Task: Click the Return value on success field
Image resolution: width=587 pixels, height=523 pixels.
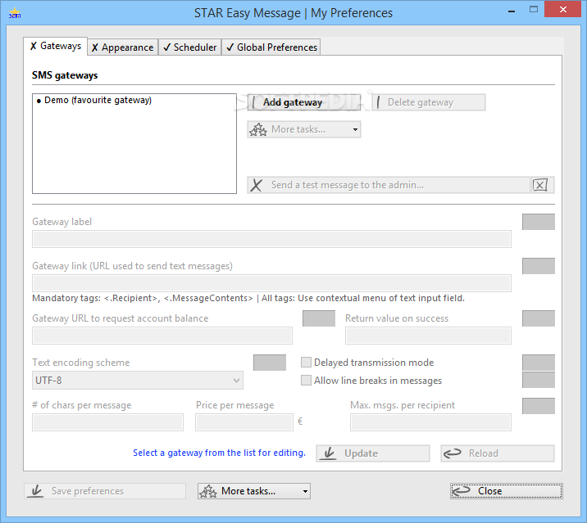Action: coord(428,336)
